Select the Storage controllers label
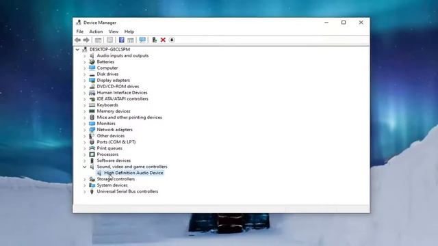 click(116, 179)
